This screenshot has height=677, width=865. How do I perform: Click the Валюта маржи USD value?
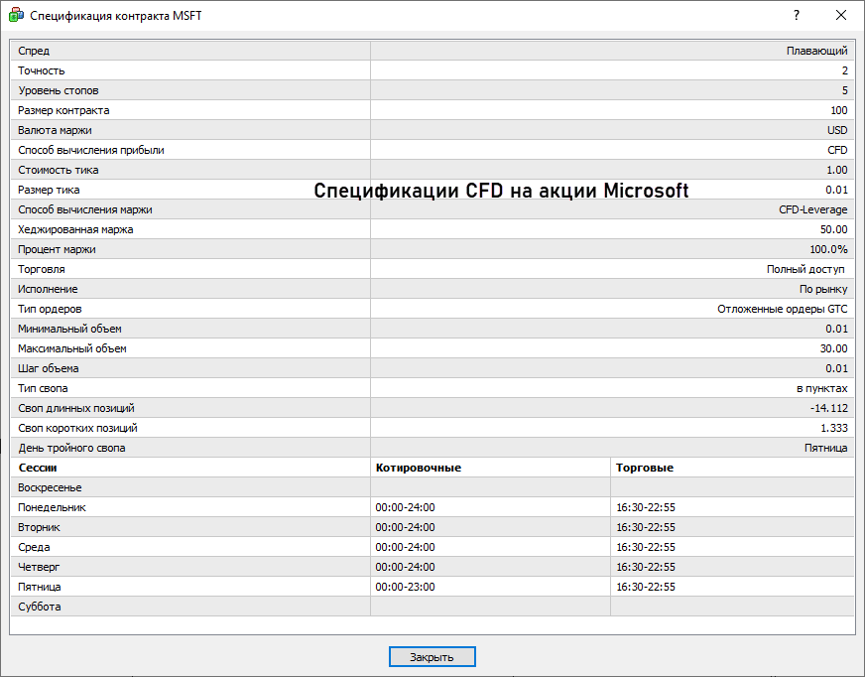837,130
